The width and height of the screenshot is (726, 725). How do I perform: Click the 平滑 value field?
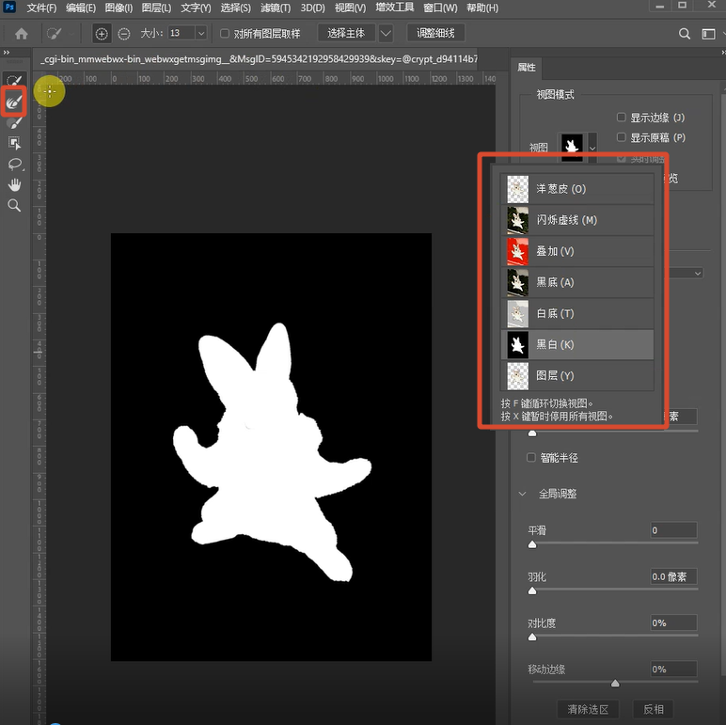(673, 530)
